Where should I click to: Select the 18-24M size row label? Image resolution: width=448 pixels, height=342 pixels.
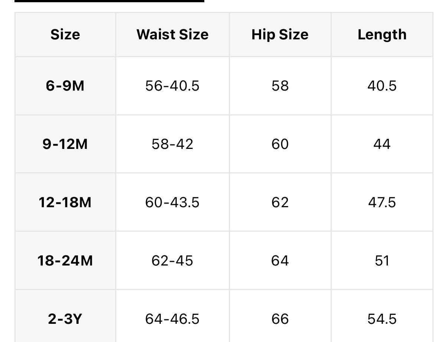click(x=65, y=261)
